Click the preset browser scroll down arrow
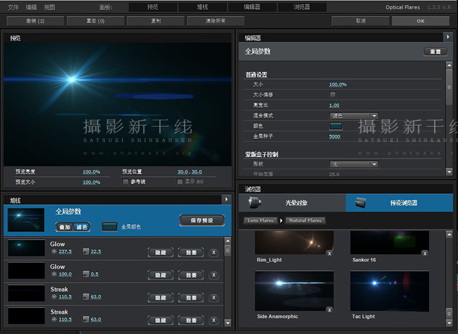The width and height of the screenshot is (458, 334). [x=449, y=323]
